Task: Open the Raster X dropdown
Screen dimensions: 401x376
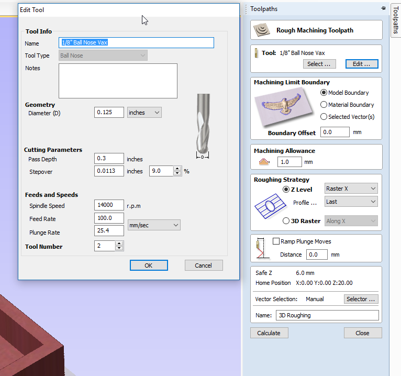Action: click(x=351, y=189)
